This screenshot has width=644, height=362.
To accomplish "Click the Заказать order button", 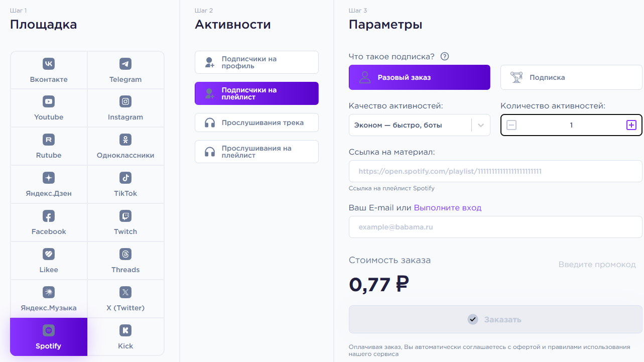I will click(x=496, y=319).
